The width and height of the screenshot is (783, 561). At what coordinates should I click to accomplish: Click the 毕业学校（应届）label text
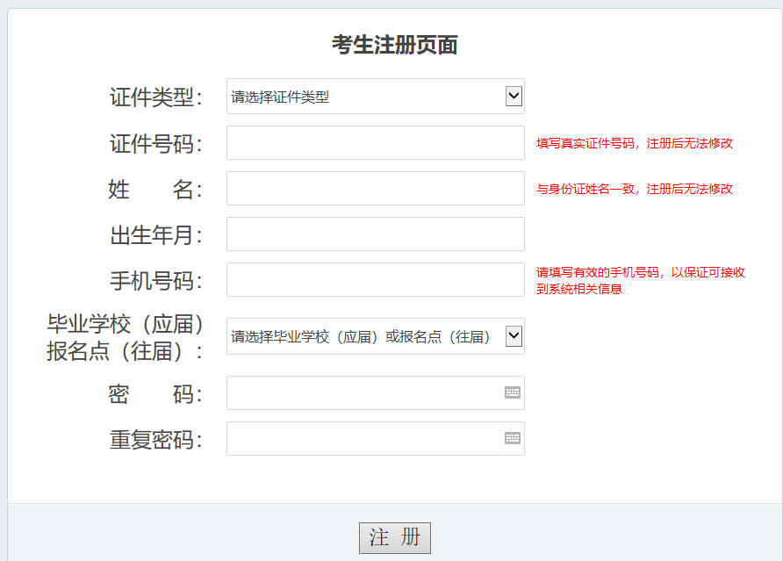tap(126, 325)
